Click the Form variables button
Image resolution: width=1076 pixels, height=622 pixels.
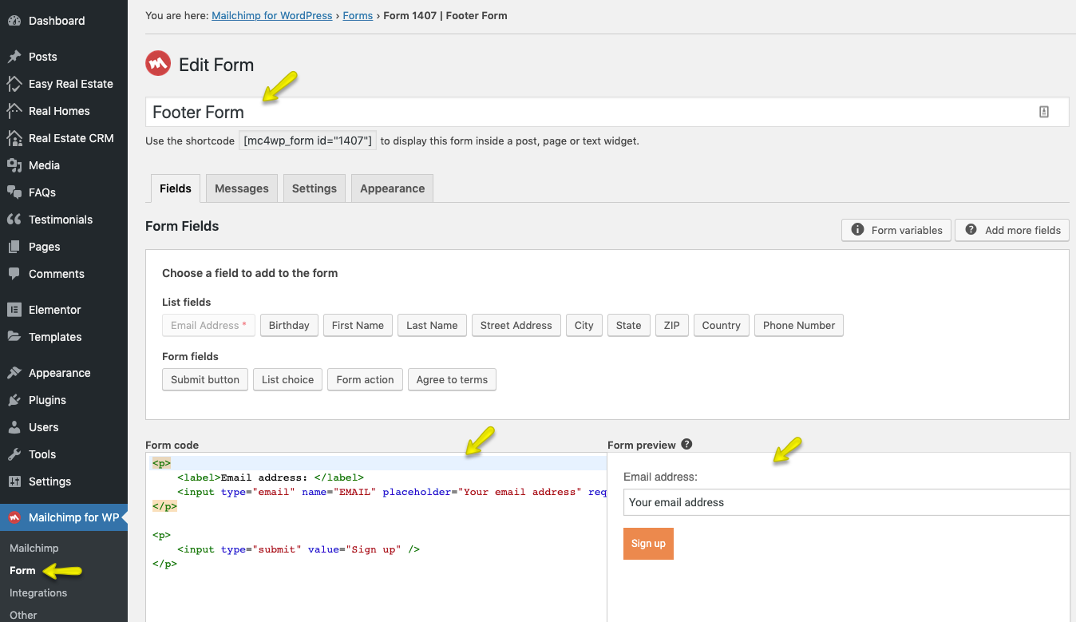tap(896, 230)
